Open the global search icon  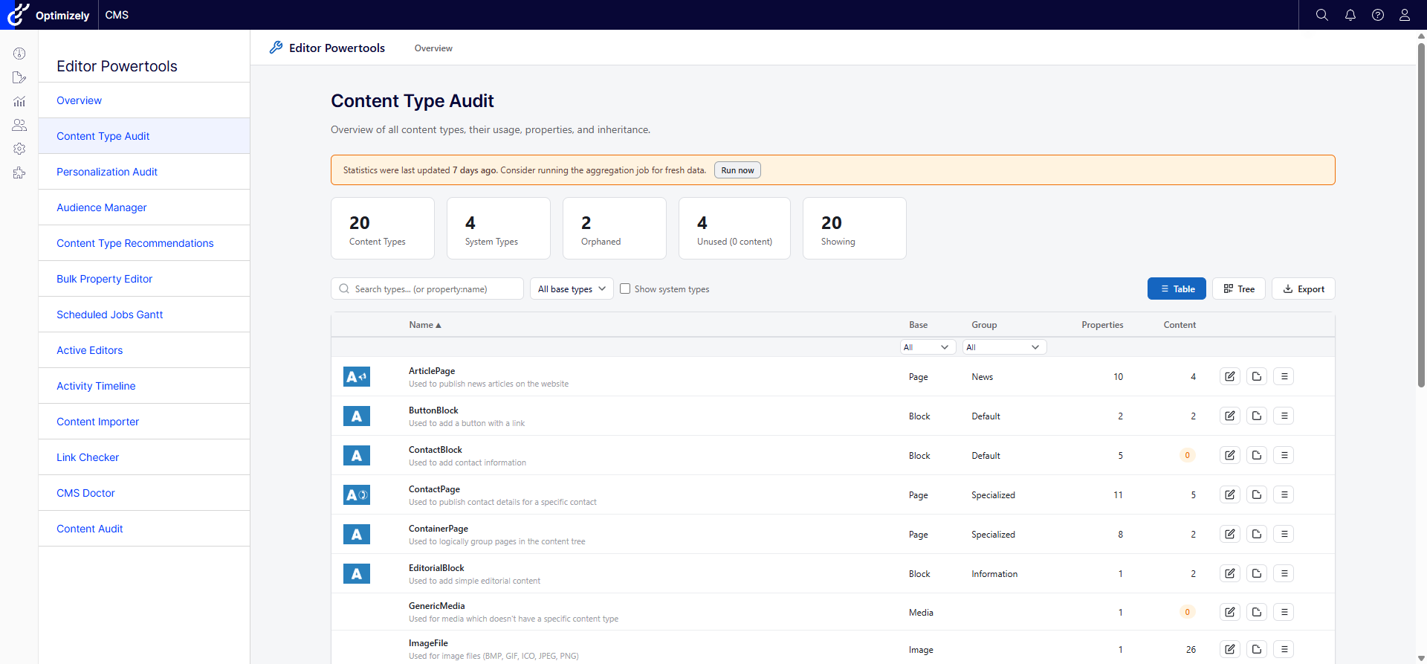(1321, 15)
